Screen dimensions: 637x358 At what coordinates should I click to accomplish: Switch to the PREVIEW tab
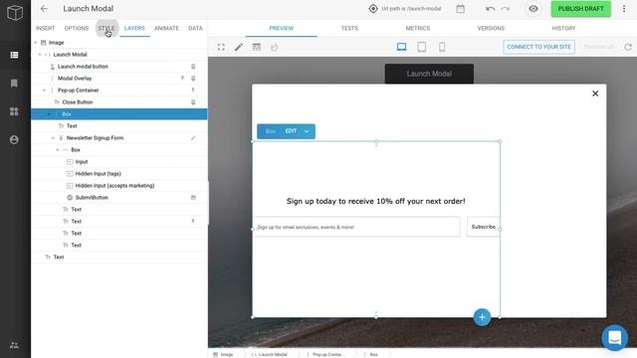coord(281,28)
